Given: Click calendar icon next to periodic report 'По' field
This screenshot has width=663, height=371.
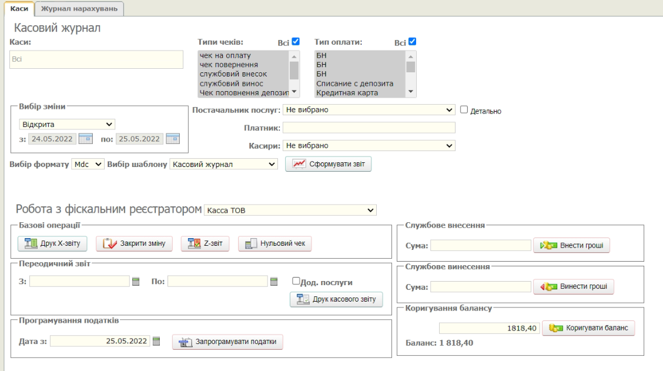Looking at the screenshot, I should (274, 282).
